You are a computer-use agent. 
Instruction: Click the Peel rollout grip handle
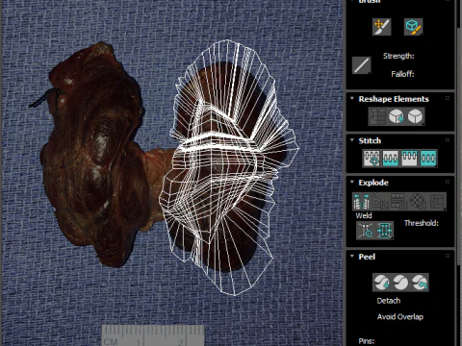(448, 256)
